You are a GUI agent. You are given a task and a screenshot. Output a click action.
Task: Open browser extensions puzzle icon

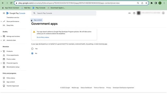tap(152, 3)
